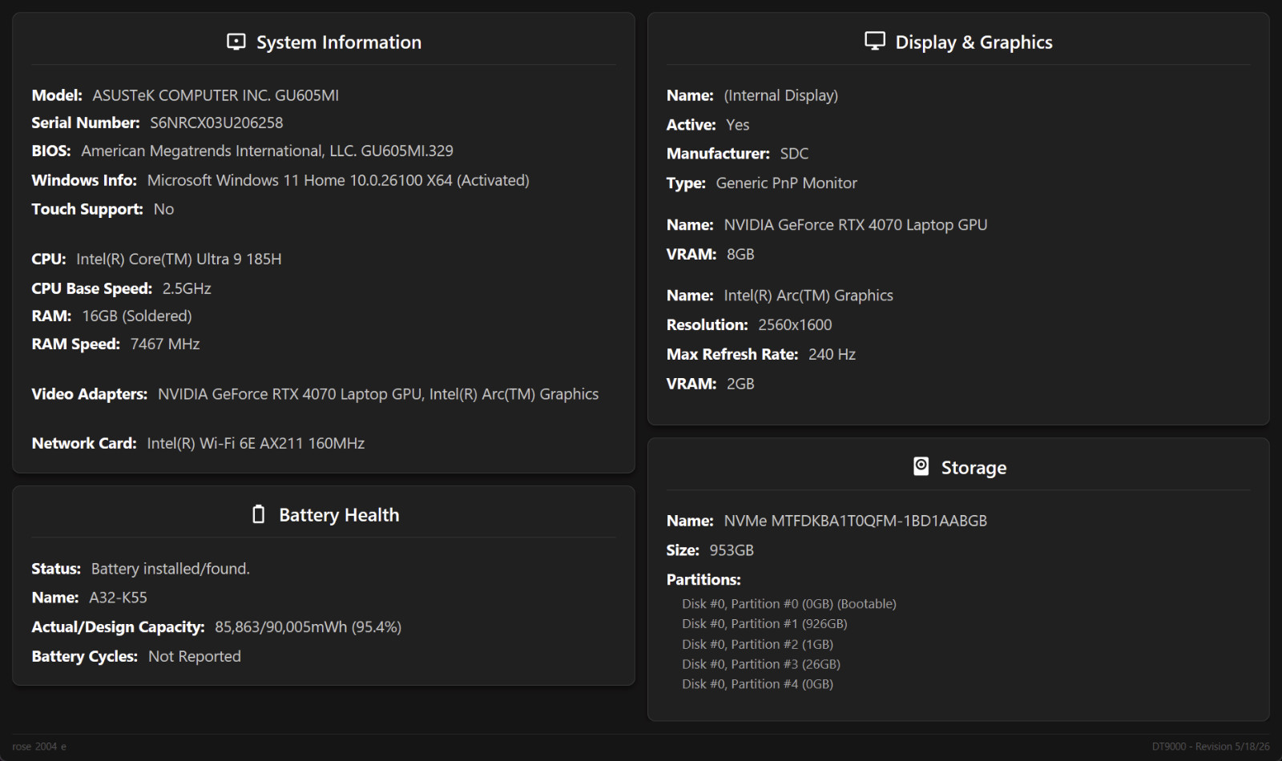
Task: Click Partition #0 (0GB) (Bootable) row
Action: click(789, 604)
